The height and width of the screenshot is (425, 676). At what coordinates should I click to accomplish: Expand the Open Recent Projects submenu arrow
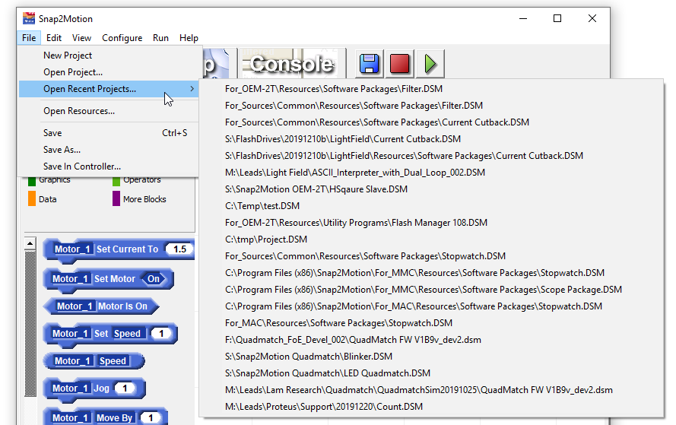coord(192,89)
